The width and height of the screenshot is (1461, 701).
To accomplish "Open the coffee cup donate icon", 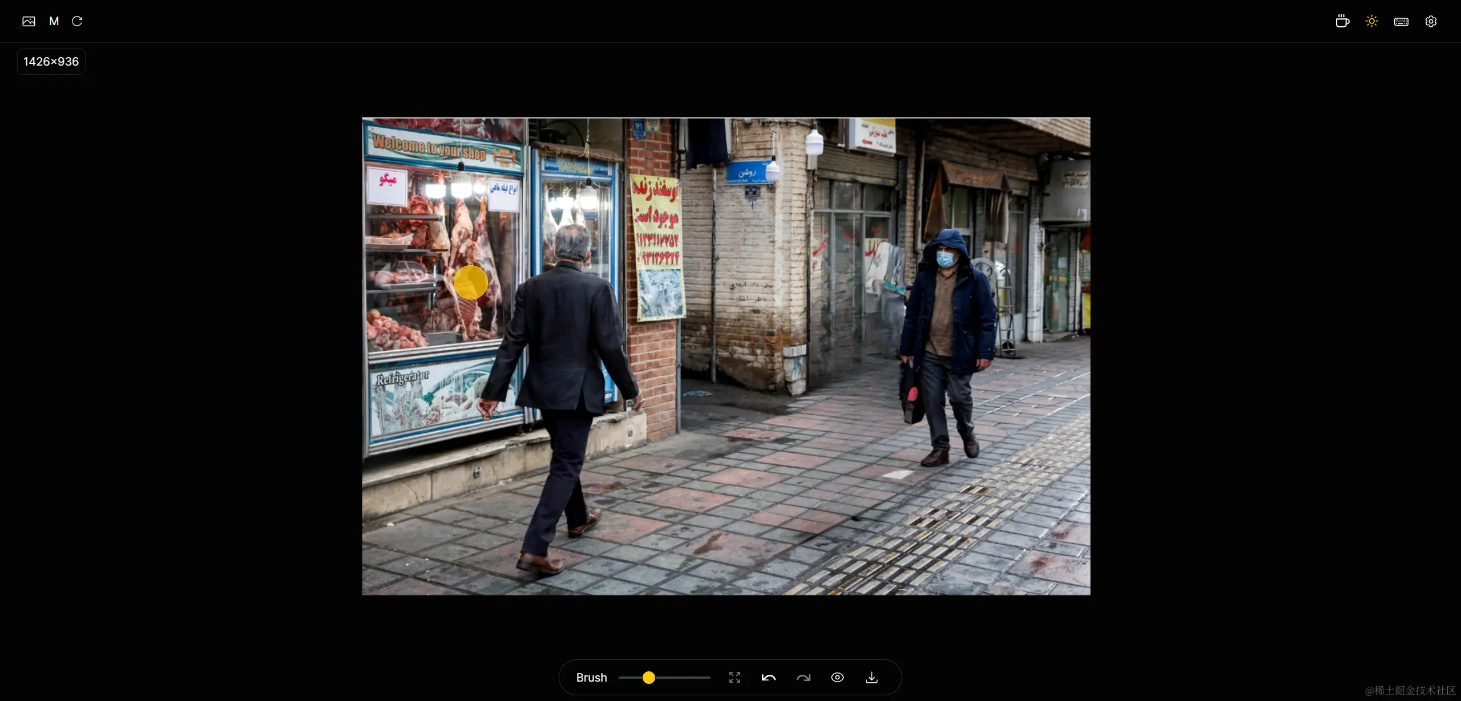I will point(1342,21).
